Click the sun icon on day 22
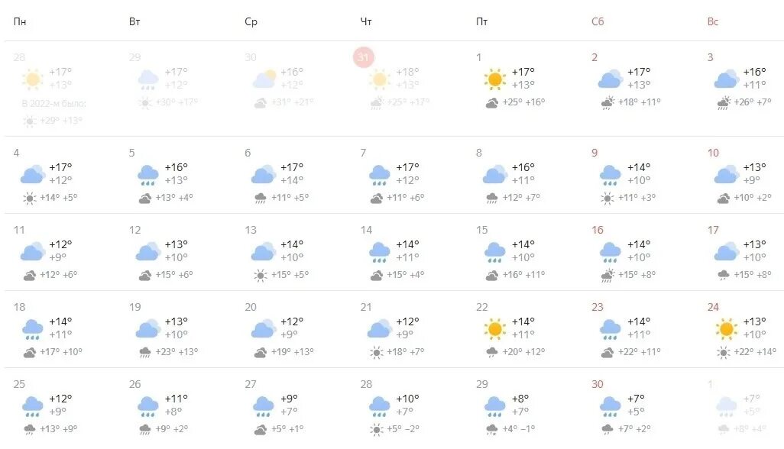The height and width of the screenshot is (449, 784). point(494,328)
